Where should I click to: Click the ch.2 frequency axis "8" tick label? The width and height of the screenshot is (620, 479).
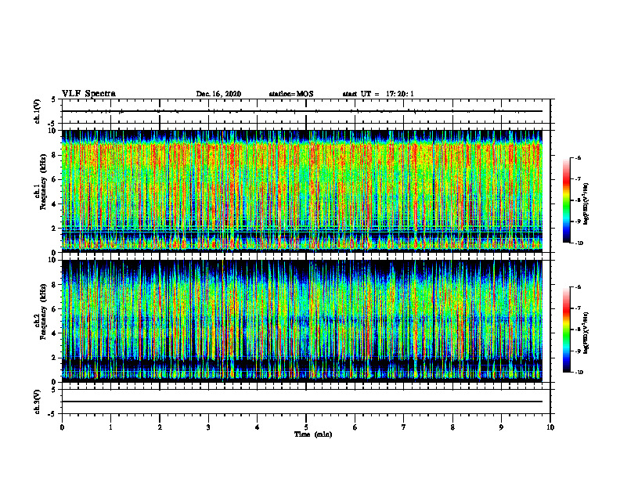(56, 285)
